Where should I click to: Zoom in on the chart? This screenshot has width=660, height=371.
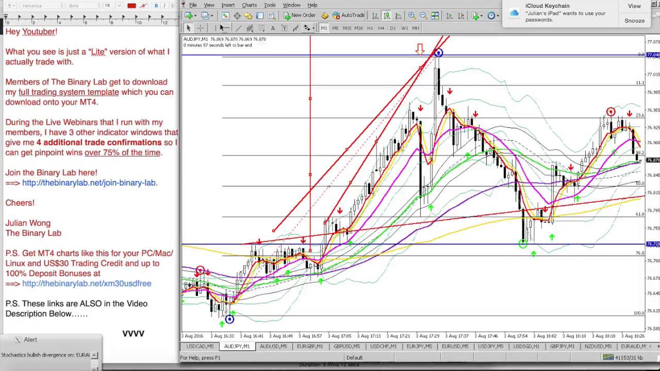point(412,15)
